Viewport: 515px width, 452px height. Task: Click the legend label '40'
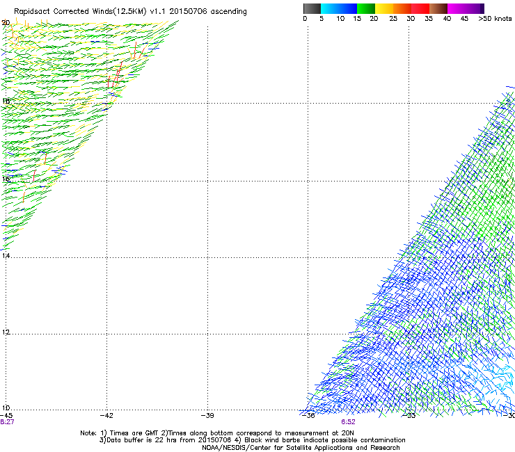447,19
